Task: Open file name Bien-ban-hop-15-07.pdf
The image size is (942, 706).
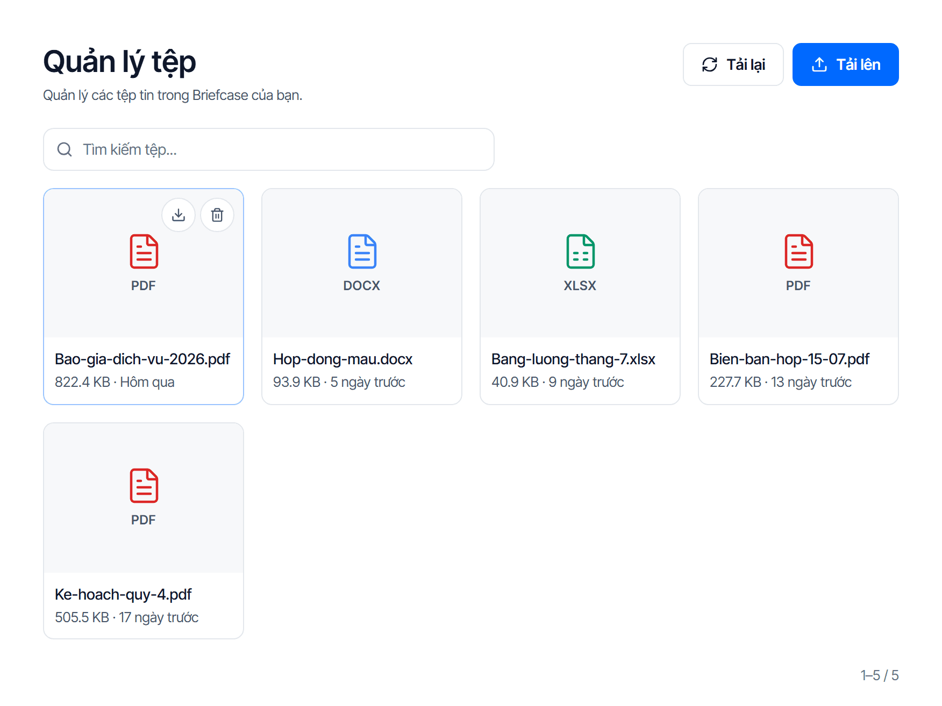Action: coord(789,359)
